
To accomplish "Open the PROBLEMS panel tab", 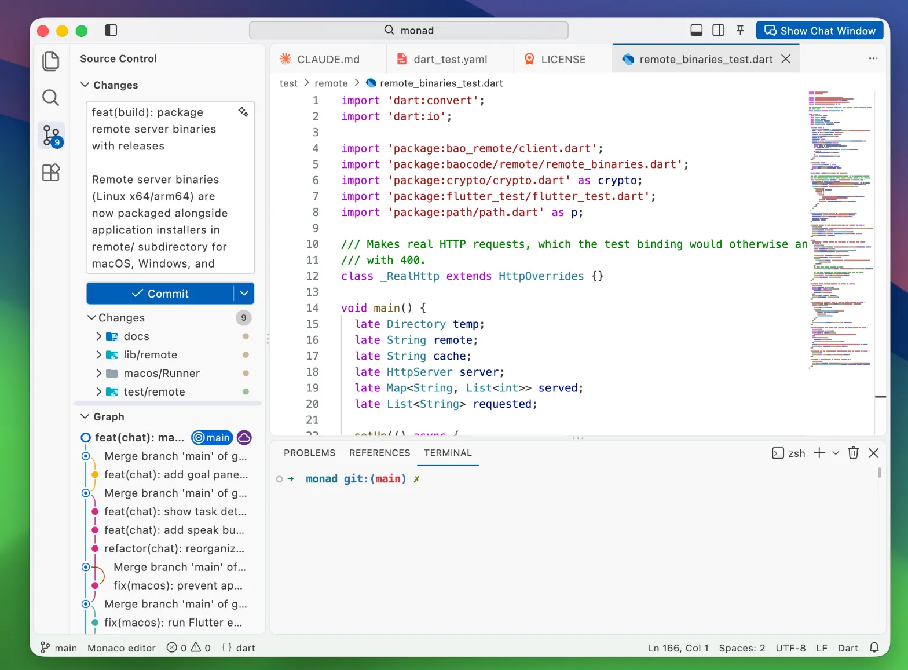I will (310, 453).
